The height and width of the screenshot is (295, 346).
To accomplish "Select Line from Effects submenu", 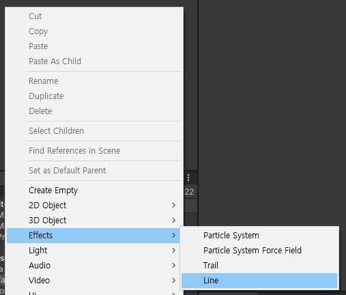I will coord(259,281).
